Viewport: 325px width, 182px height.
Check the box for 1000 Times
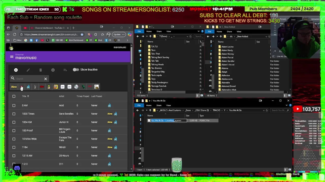pyautogui.click(x=14, y=114)
